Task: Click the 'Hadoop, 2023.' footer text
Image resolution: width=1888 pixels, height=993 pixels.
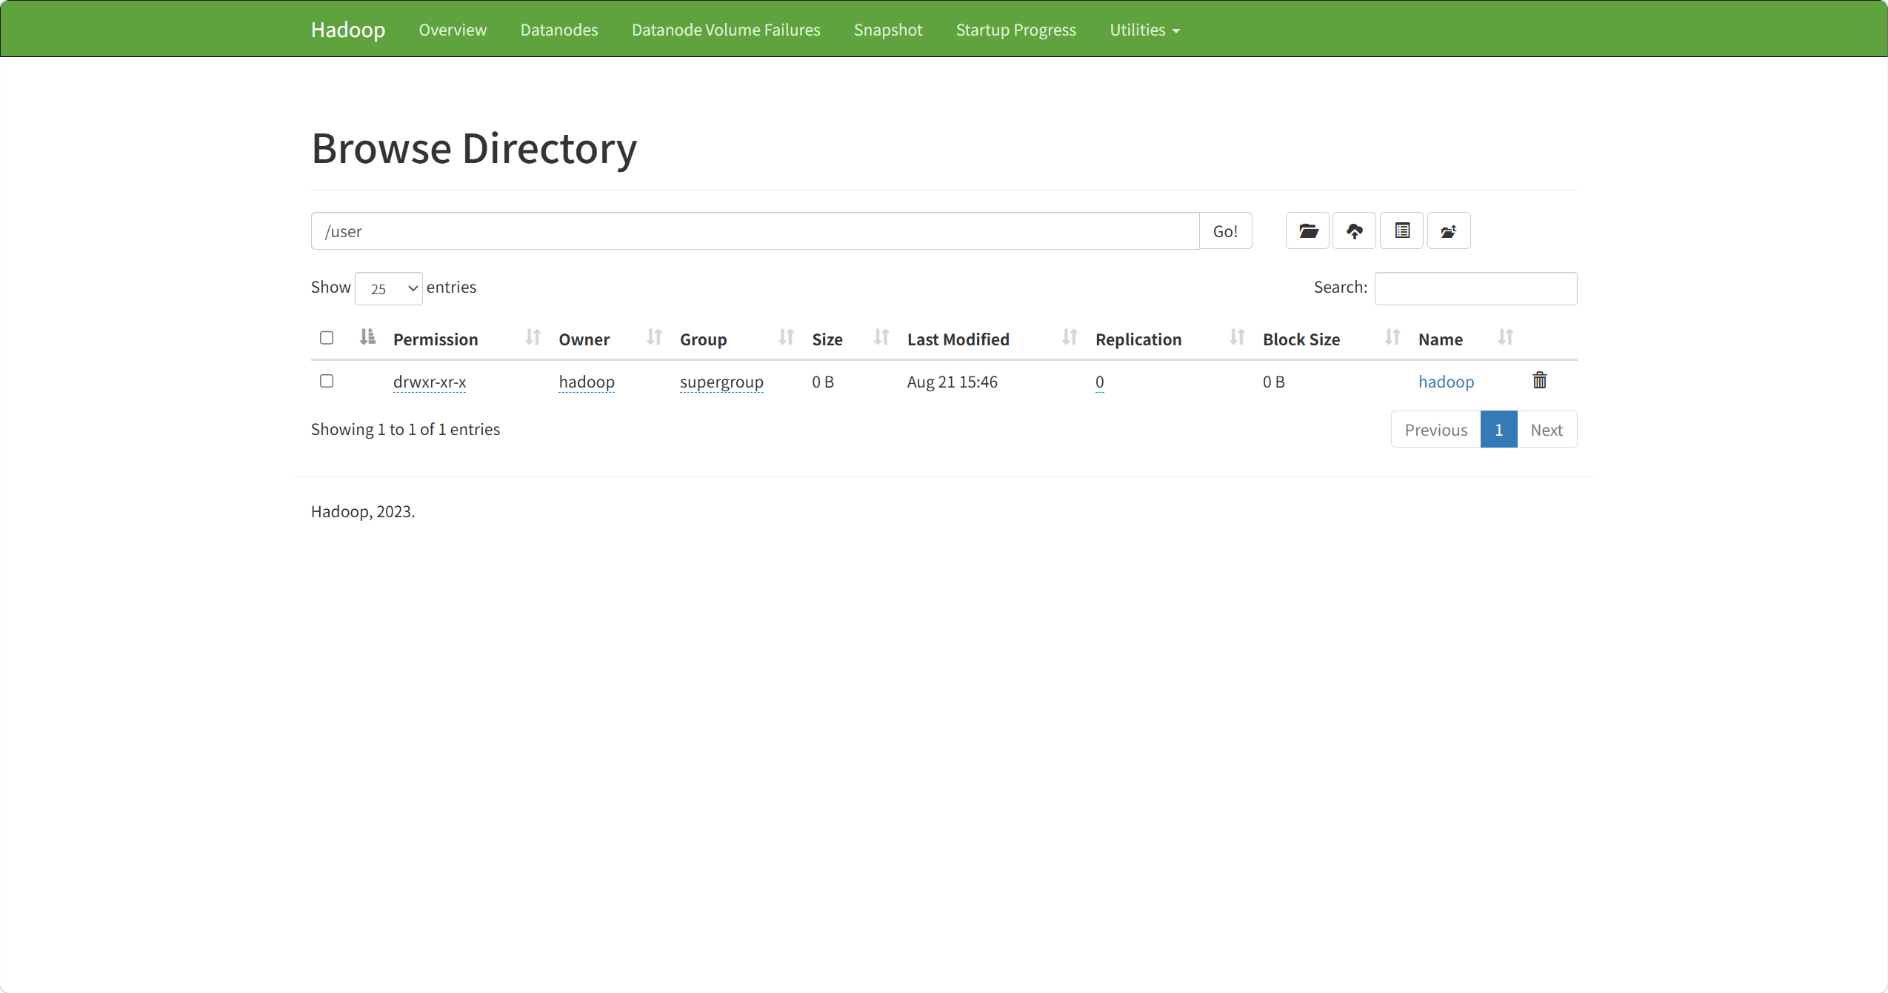Action: (x=363, y=511)
